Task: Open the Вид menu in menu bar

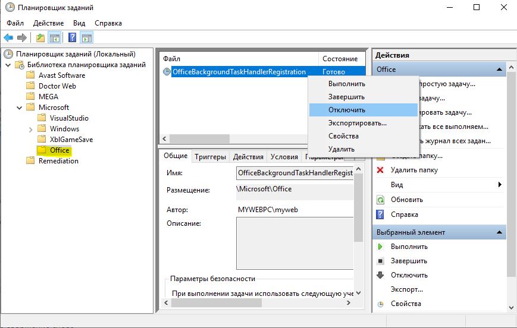Action: (79, 23)
